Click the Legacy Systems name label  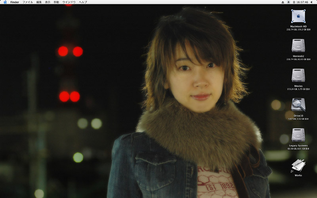pyautogui.click(x=298, y=145)
